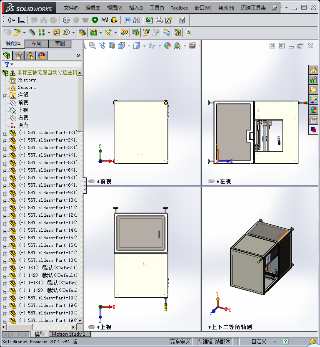Open the 插入(I) menu

136,8
